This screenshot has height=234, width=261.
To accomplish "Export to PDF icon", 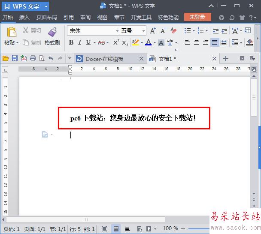I will coord(24,58).
